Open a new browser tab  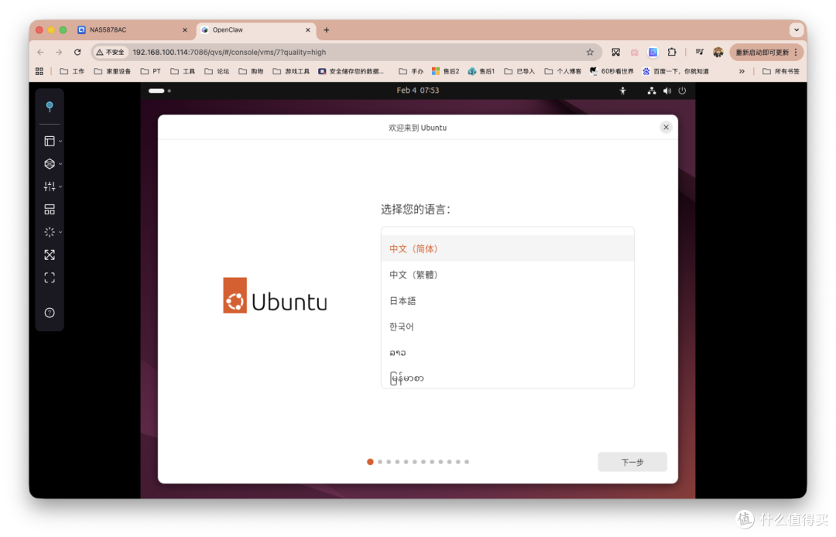(327, 30)
